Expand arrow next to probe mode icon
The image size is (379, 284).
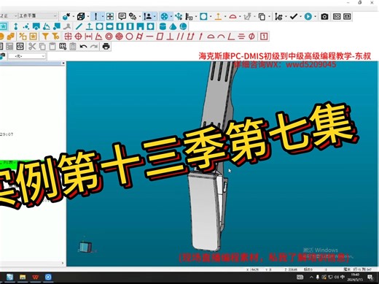pos(73,17)
